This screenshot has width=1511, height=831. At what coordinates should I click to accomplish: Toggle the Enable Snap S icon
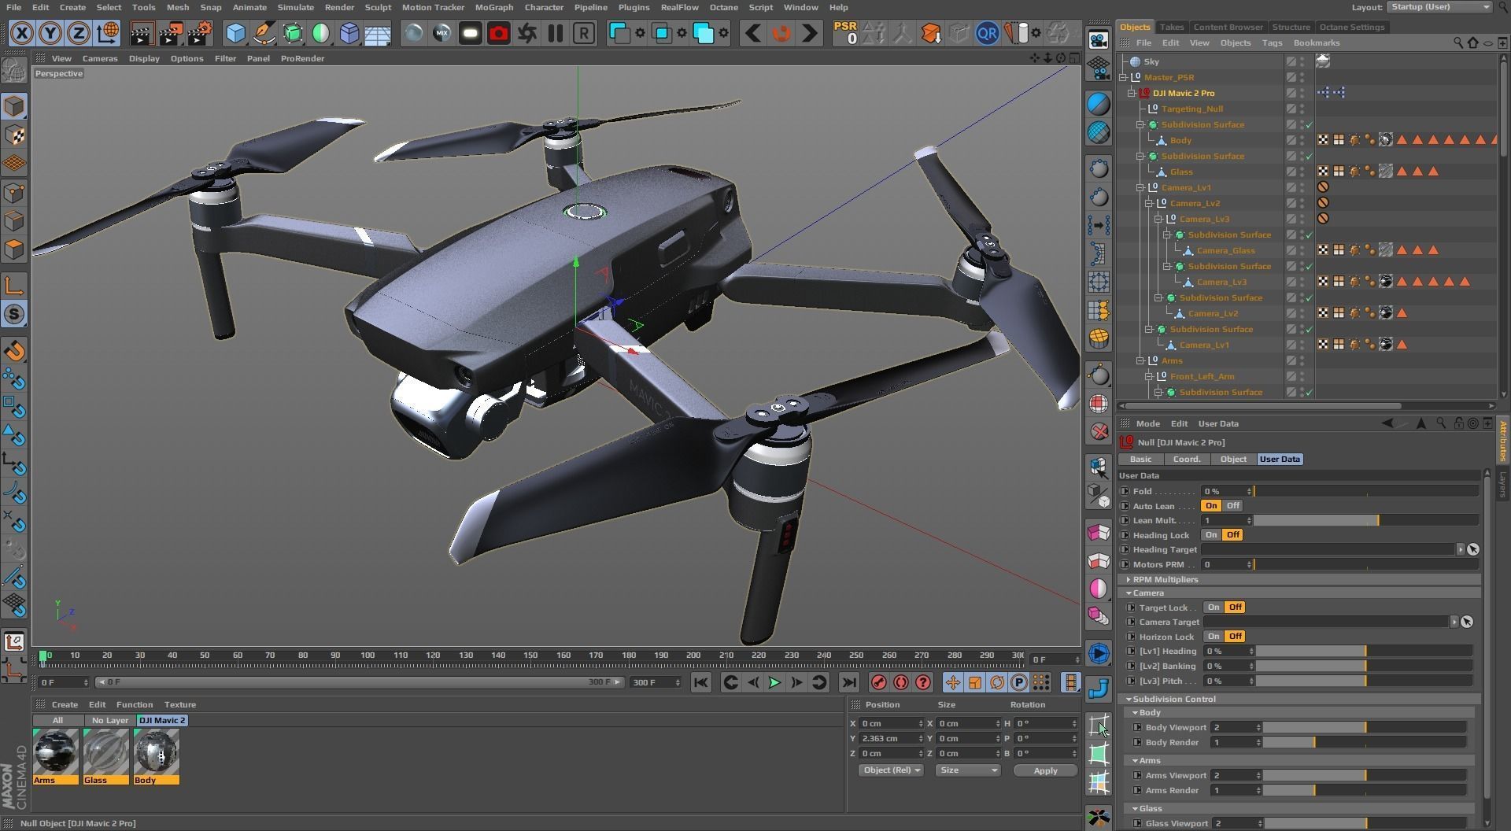click(x=14, y=314)
